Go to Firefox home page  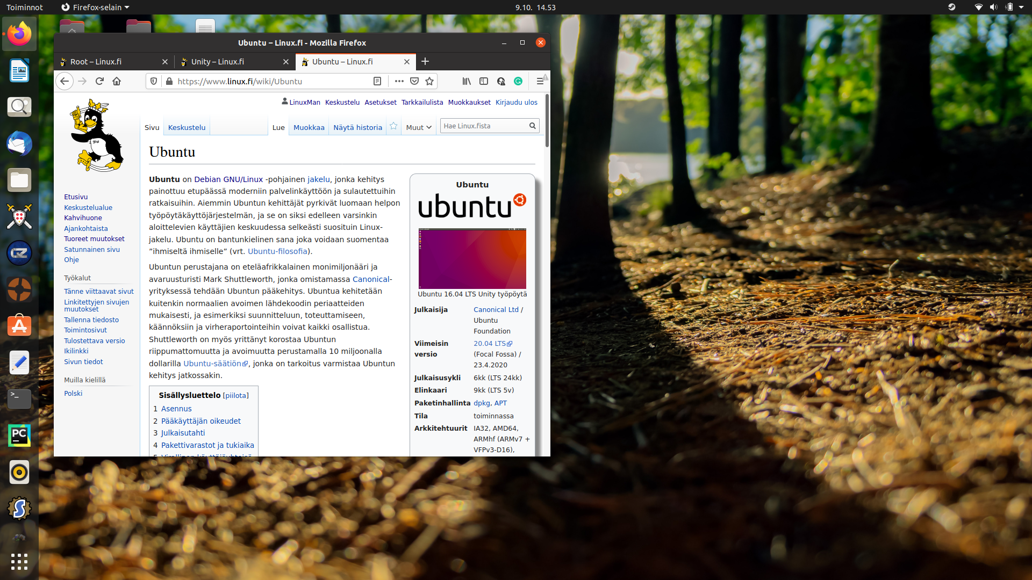[x=117, y=81]
